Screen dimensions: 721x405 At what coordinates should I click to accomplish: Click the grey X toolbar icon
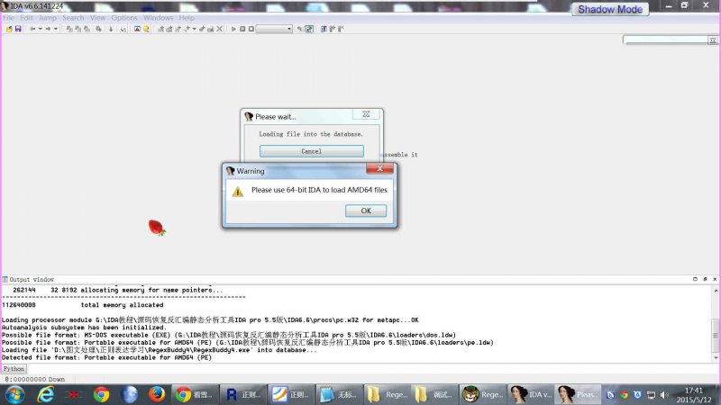[219, 29]
